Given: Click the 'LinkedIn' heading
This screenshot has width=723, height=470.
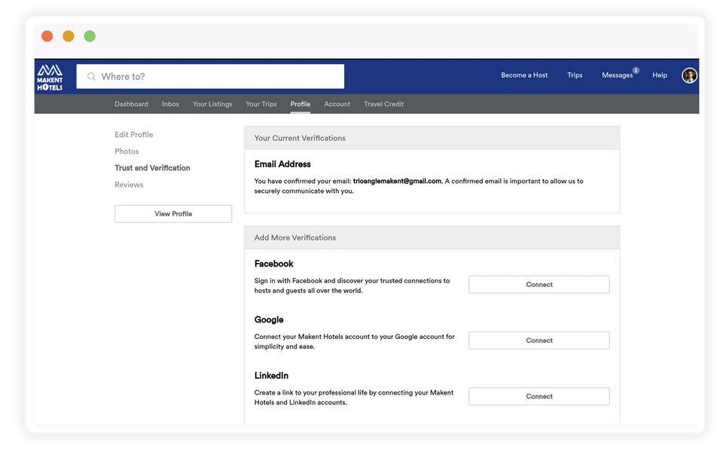Looking at the screenshot, I should pos(271,375).
